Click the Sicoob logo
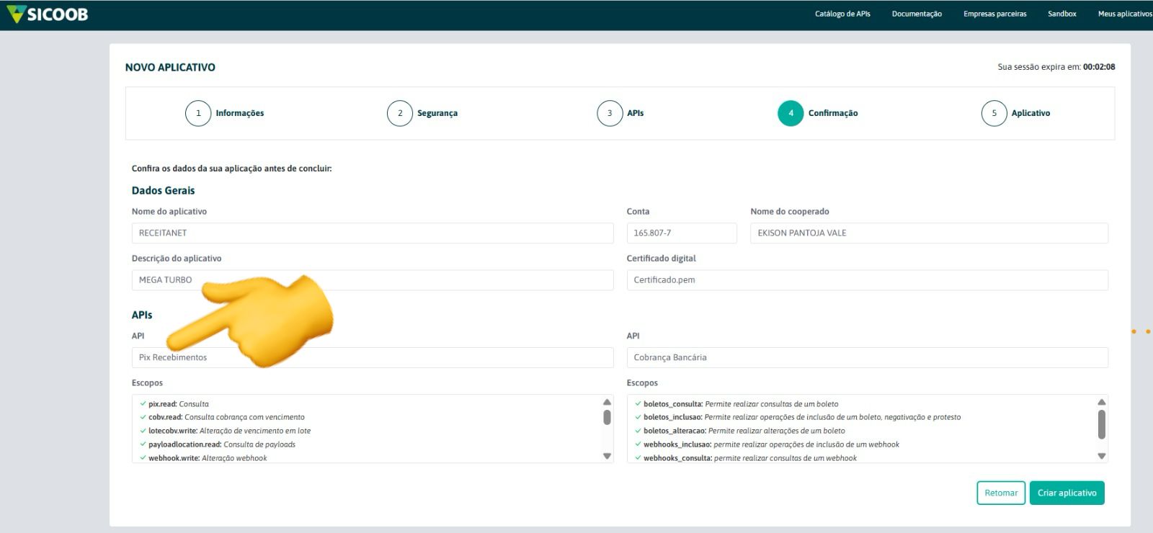Viewport: 1153px width, 533px height. pos(47,14)
